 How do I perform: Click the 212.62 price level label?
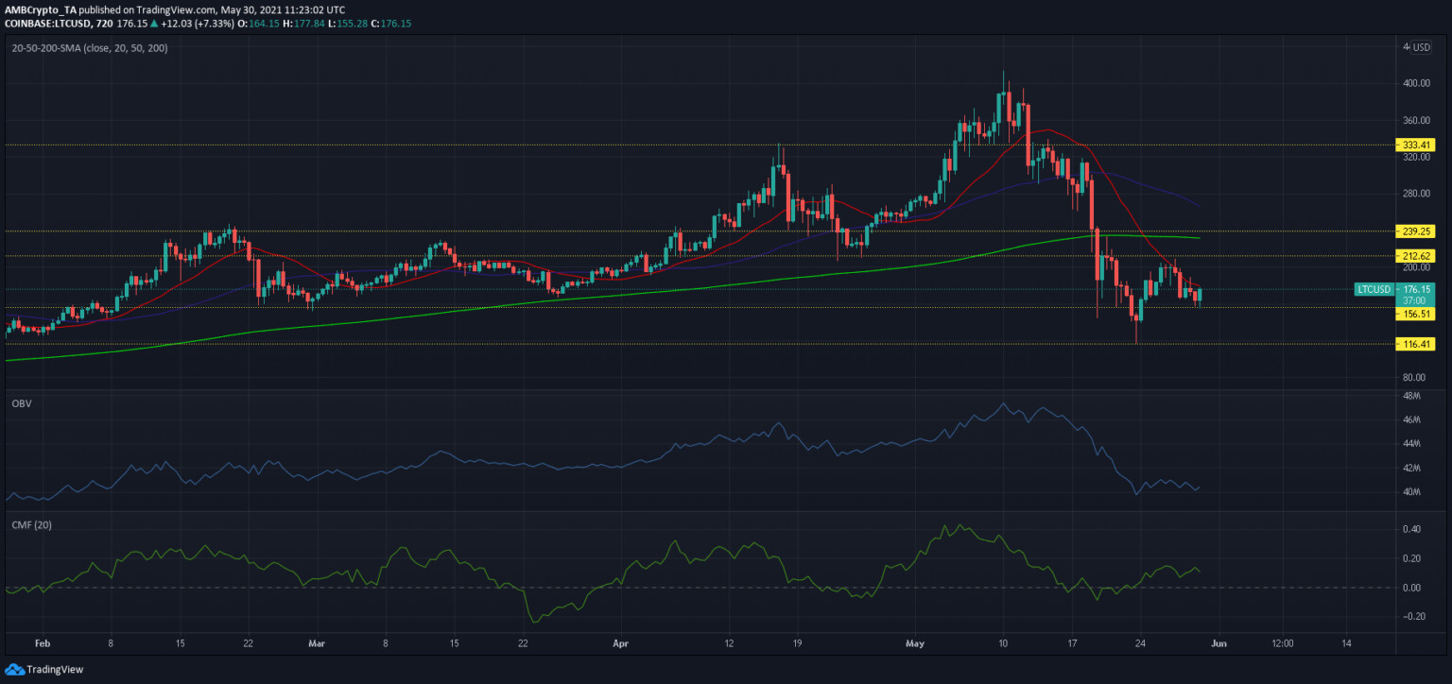(x=1416, y=255)
